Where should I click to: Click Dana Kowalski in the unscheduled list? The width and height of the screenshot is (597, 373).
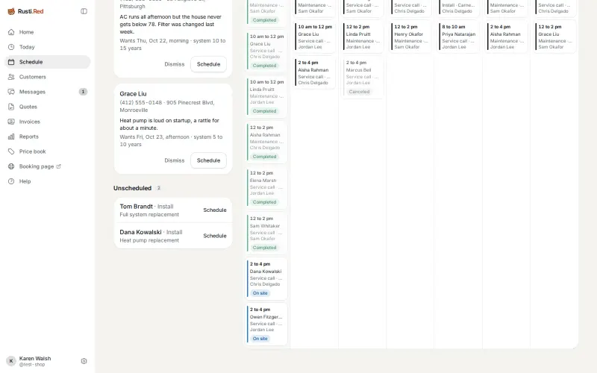pyautogui.click(x=140, y=232)
